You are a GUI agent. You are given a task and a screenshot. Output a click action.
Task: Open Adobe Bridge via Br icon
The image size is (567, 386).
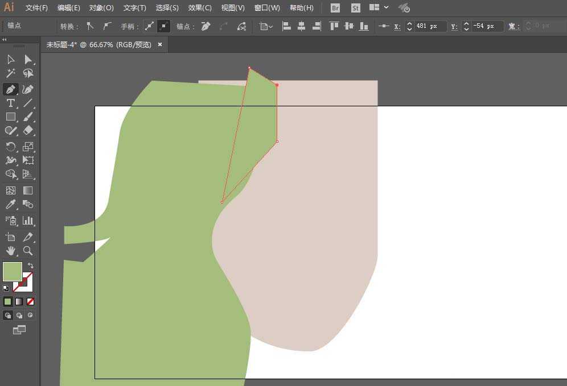pos(335,8)
